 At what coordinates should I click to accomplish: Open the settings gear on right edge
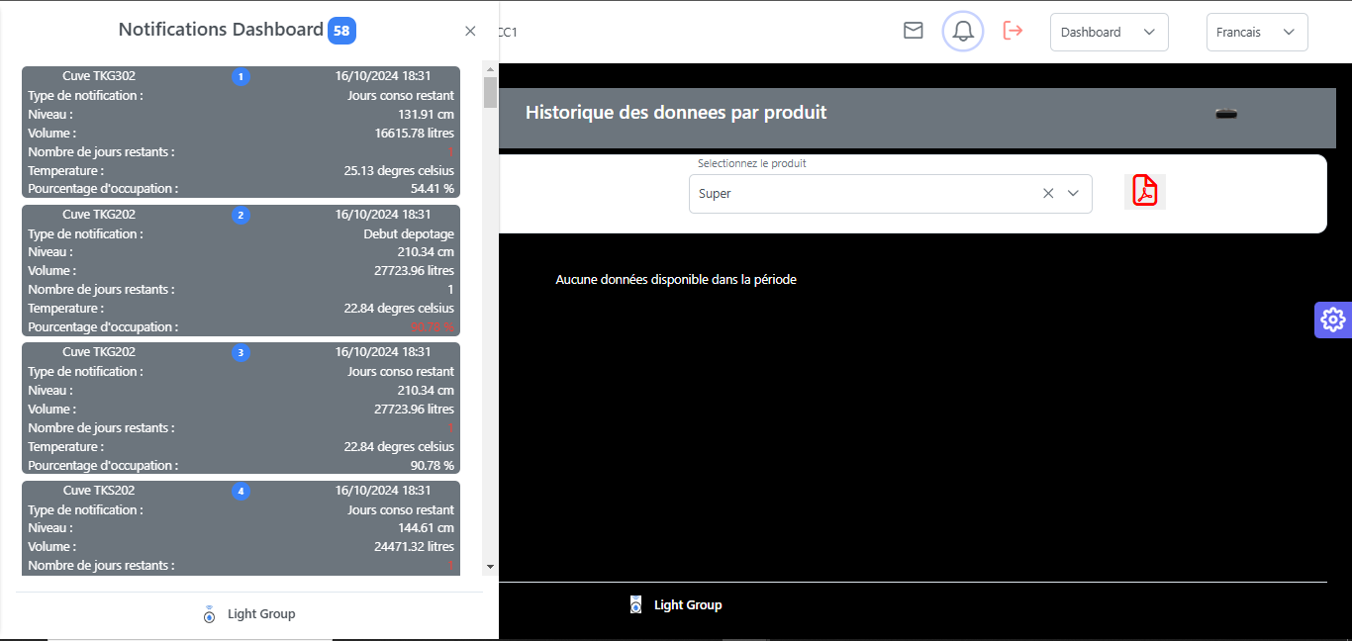tap(1332, 320)
